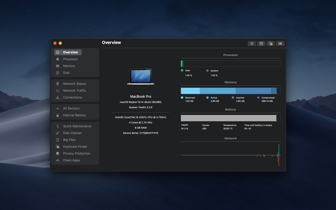Open Clean Apps from sidebar
This screenshot has width=336, height=210.
[72, 160]
